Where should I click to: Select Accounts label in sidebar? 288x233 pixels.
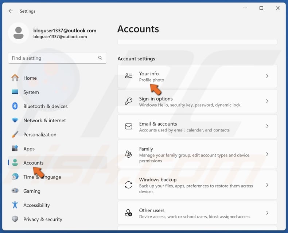pyautogui.click(x=34, y=163)
